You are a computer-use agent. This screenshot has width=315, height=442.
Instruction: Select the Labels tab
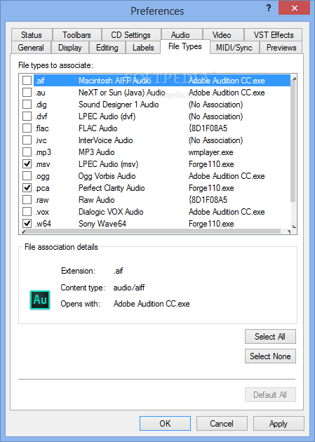(143, 48)
